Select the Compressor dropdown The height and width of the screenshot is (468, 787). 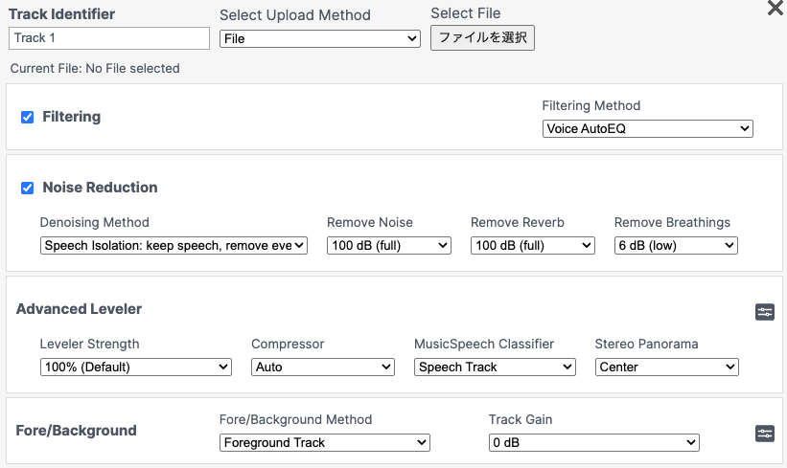(x=323, y=367)
